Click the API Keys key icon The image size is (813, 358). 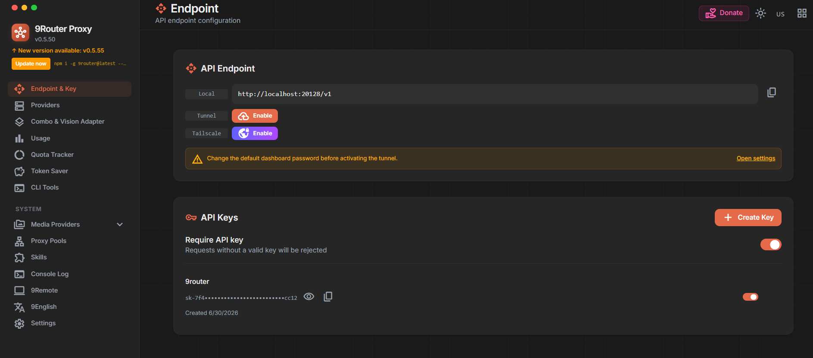click(191, 218)
